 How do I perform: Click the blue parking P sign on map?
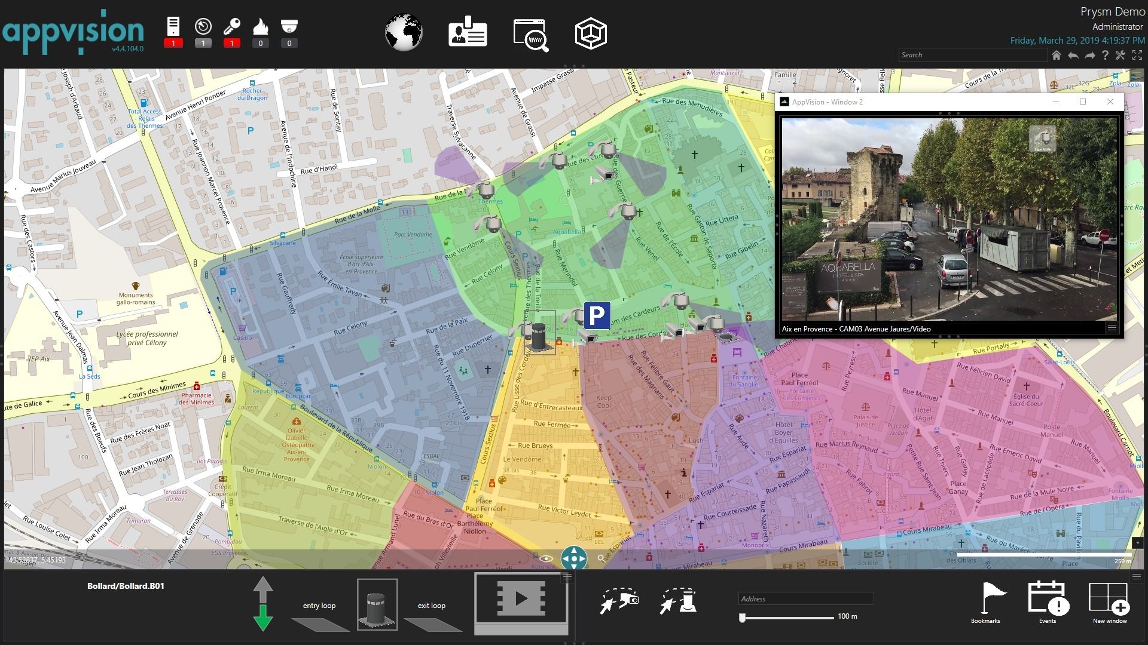coord(597,315)
